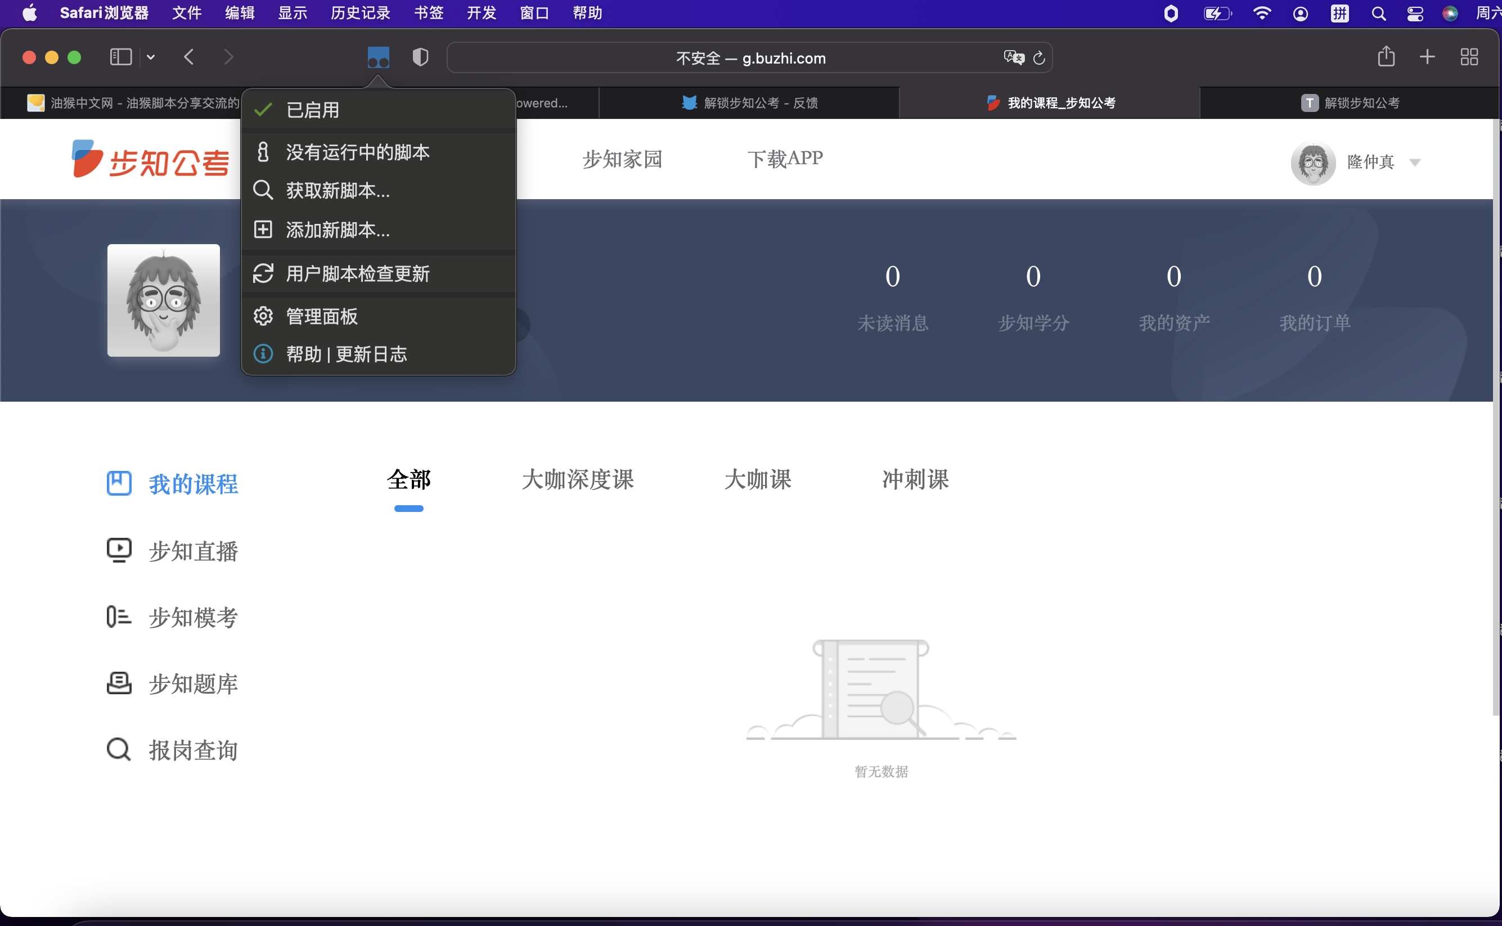Click the privacy shield icon

click(421, 57)
